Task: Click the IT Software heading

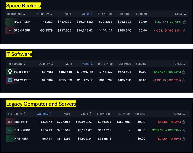Action: [19, 54]
